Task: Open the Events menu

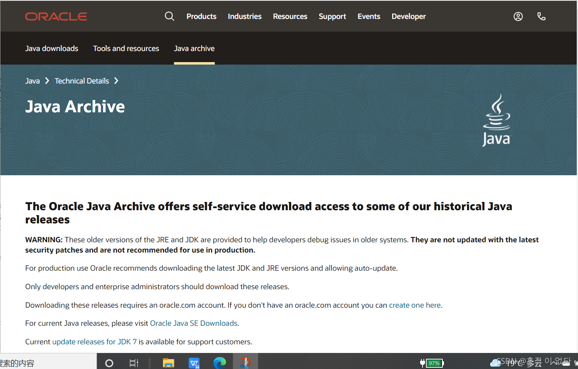Action: tap(369, 16)
